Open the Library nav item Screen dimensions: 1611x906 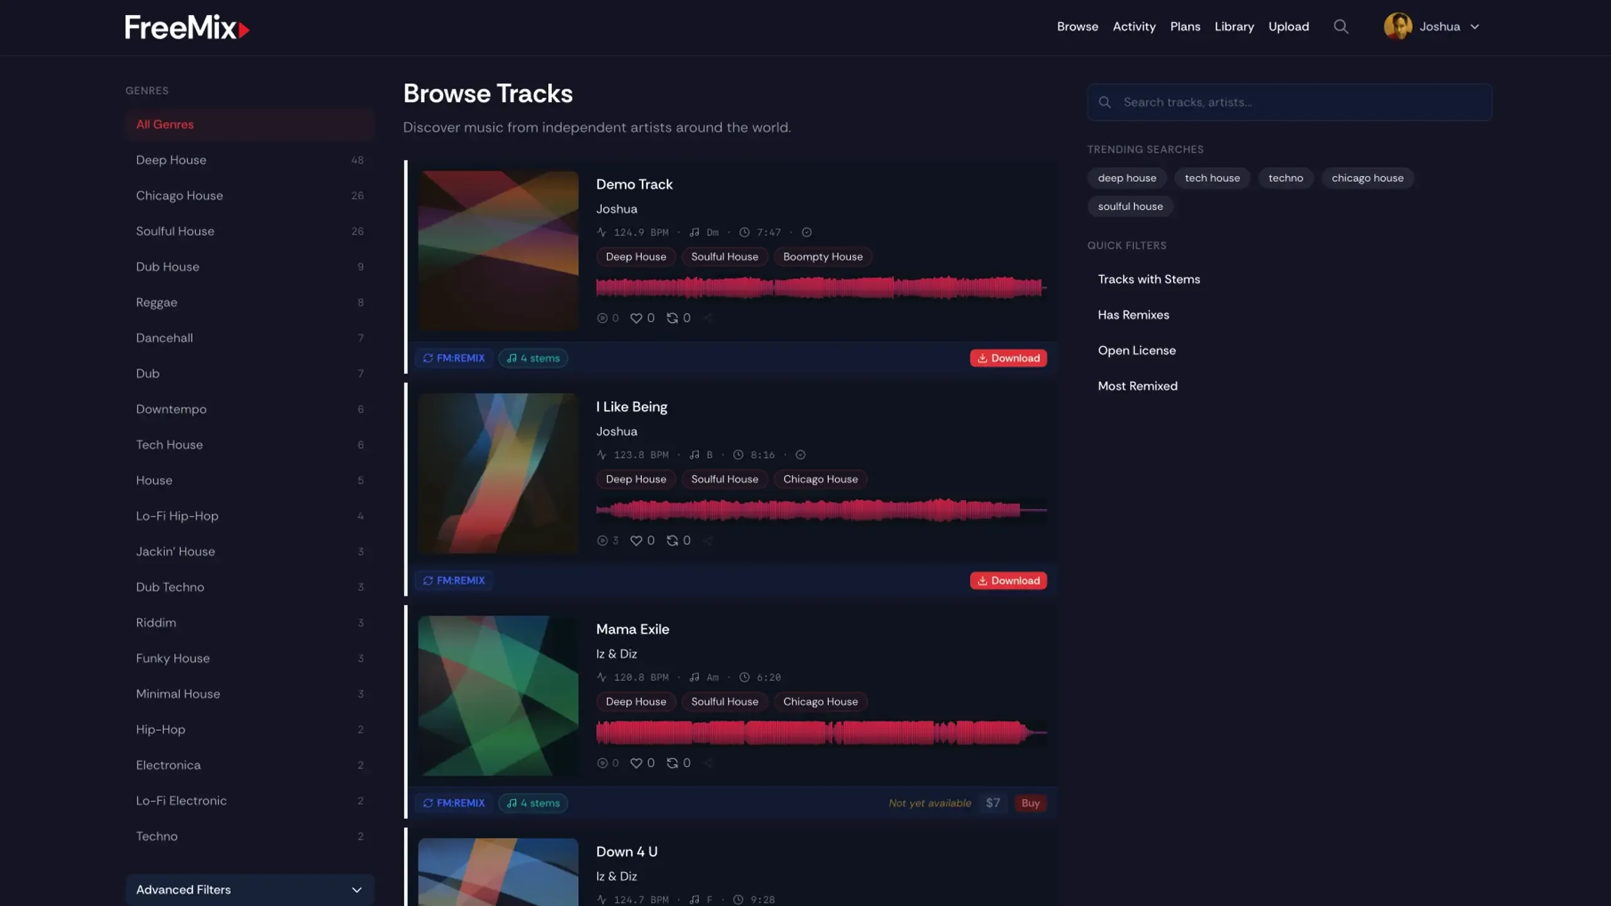[x=1234, y=26]
